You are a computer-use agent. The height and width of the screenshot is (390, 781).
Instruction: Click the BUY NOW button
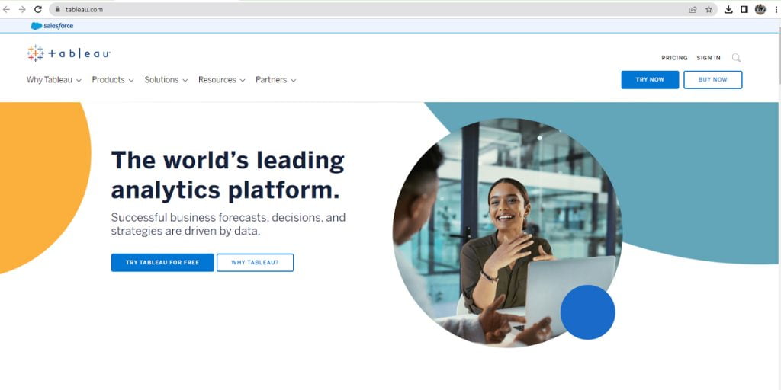[x=713, y=79]
